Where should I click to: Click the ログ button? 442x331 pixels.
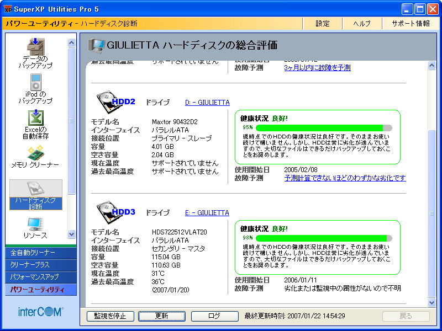click(214, 316)
